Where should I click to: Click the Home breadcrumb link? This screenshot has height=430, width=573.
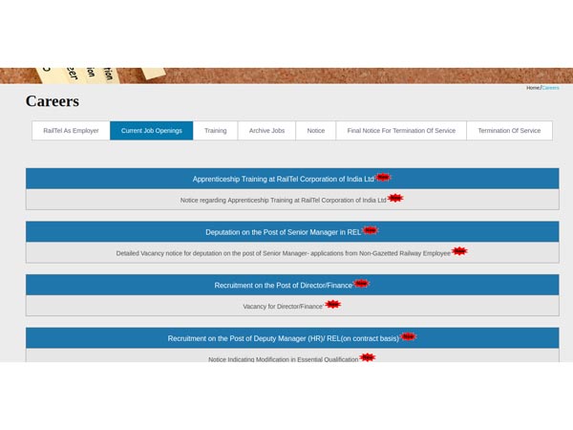pyautogui.click(x=533, y=88)
